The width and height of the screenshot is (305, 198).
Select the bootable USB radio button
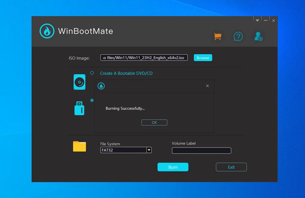(92, 100)
